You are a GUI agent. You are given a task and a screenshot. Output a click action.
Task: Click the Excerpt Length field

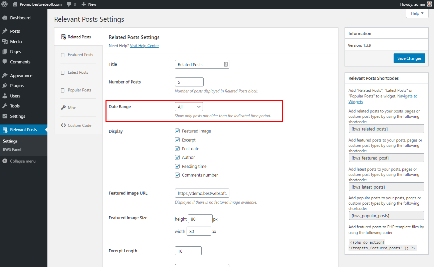coord(188,251)
